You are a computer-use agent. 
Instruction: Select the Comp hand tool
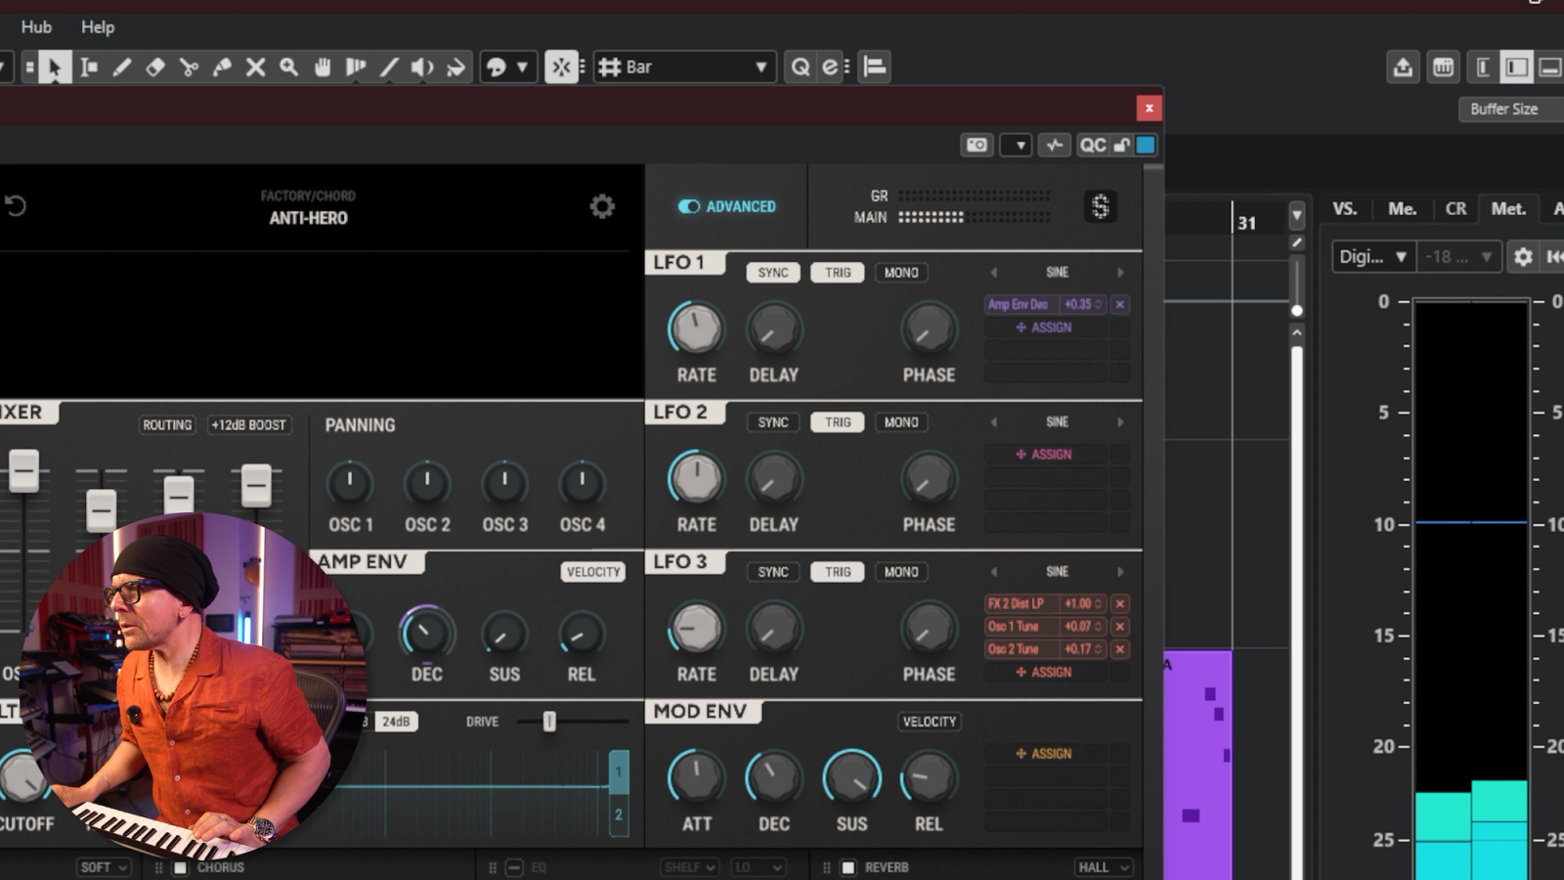click(x=323, y=67)
